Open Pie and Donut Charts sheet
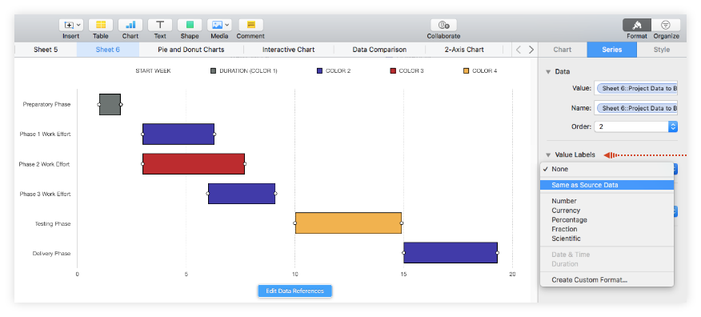This screenshot has height=317, width=701. 191,50
